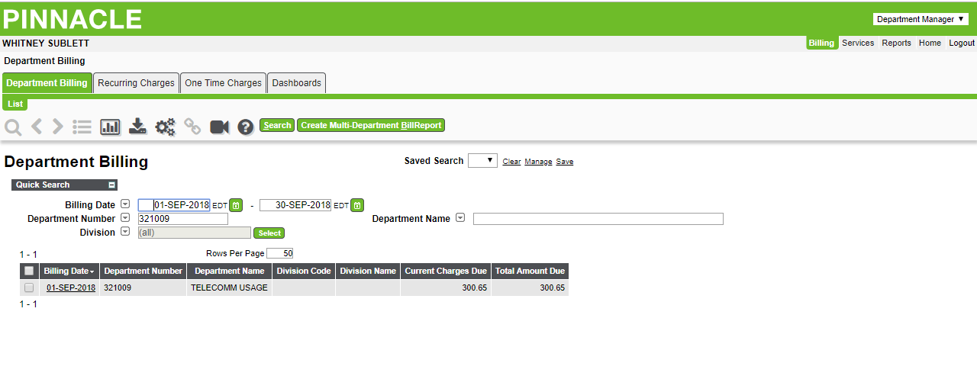Open the help question mark icon
The width and height of the screenshot is (977, 392).
(245, 127)
